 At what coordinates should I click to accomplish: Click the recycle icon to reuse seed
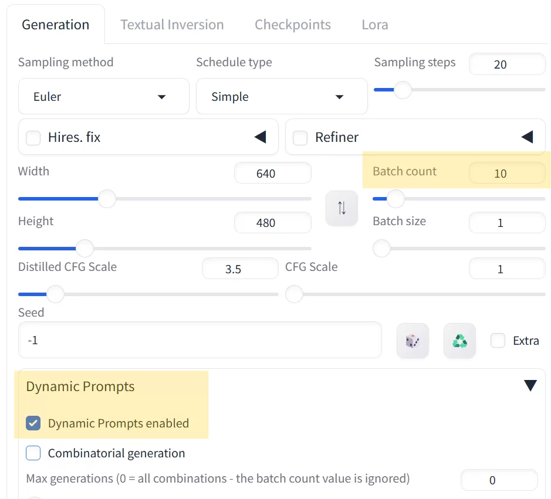point(460,340)
